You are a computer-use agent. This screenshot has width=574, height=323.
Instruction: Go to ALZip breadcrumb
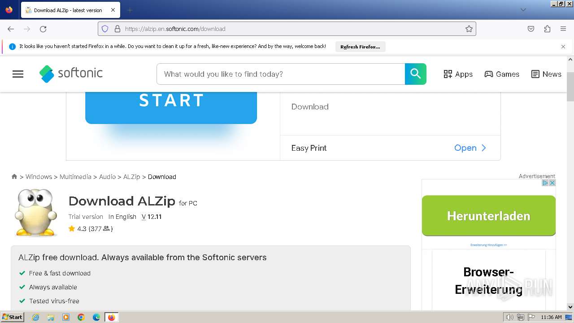(x=131, y=177)
